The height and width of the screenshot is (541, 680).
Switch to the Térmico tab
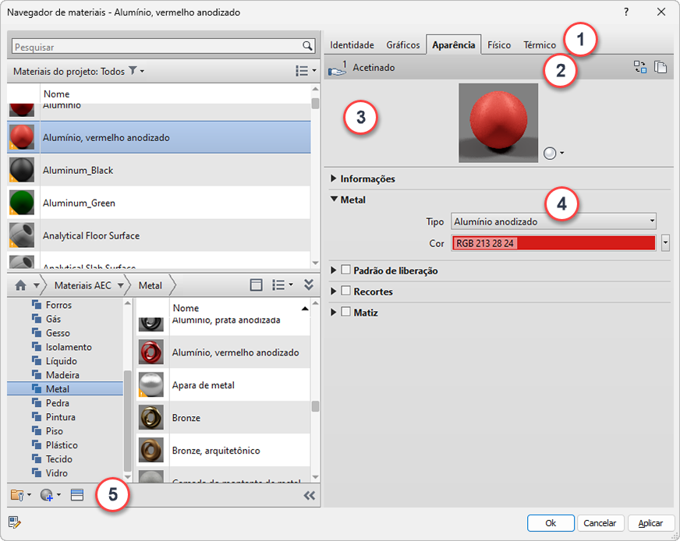(x=539, y=45)
